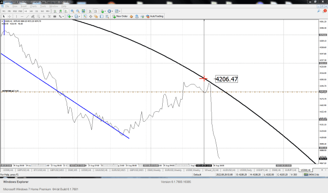Open the indicators list icon

click(102, 11)
